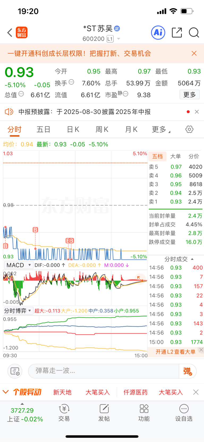Tap the first B marker on chart

pyautogui.click(x=6, y=246)
